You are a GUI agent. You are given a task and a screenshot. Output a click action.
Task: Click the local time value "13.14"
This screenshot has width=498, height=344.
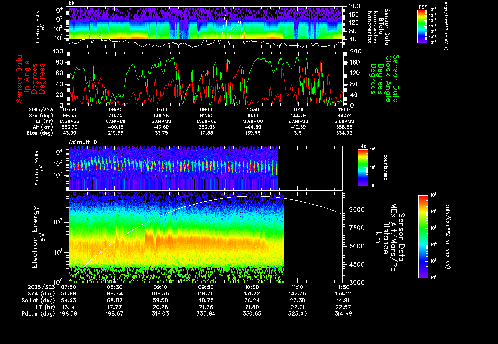click(x=70, y=307)
